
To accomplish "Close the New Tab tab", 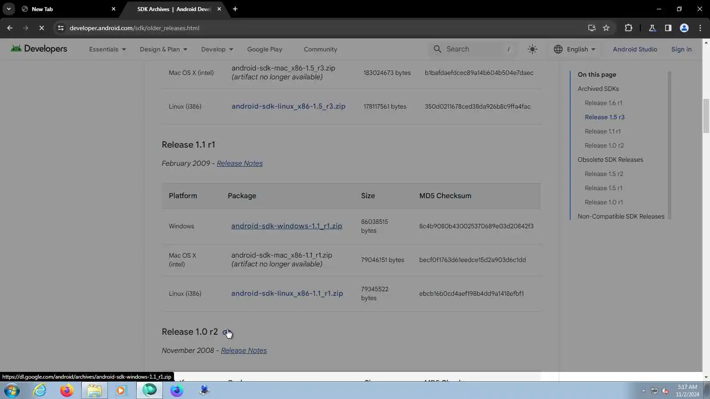I will tap(113, 9).
